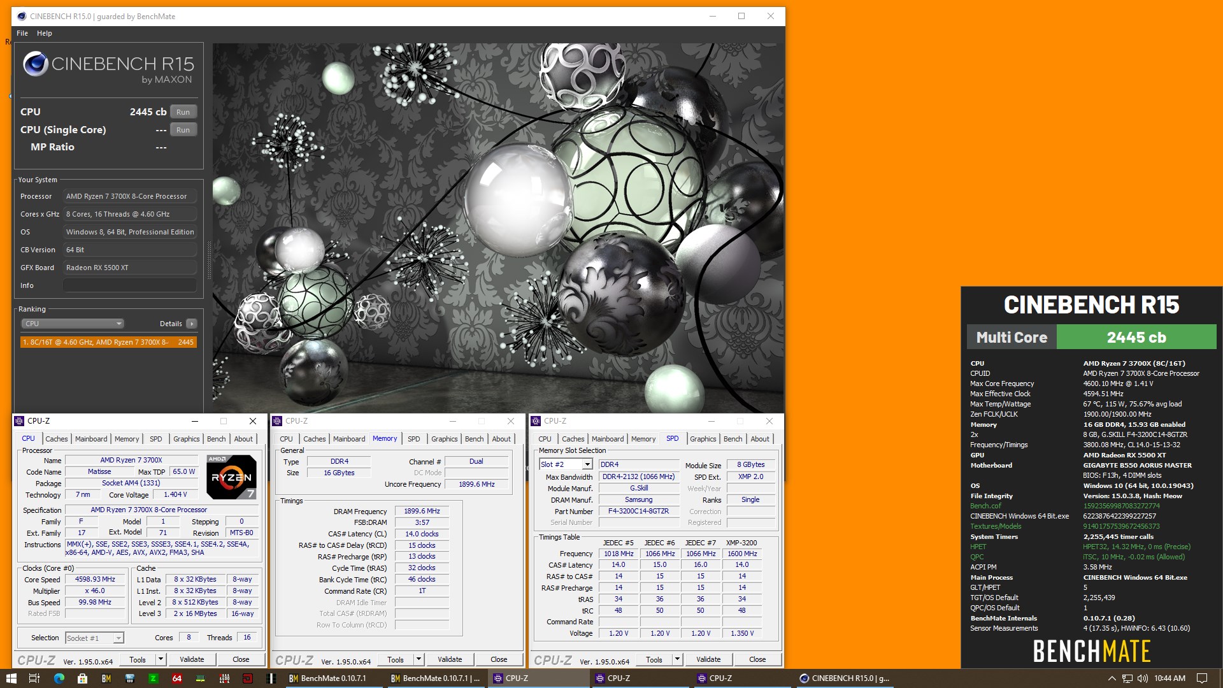This screenshot has width=1223, height=688.
Task: Select the 8C/16T 4.60 GHz ranking entry
Action: 108,342
